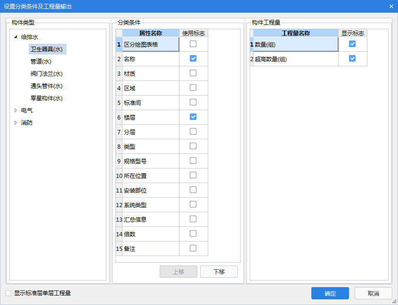This screenshot has width=398, height=305.
Task: Select 零星构件(水) tree item
Action: click(x=46, y=98)
